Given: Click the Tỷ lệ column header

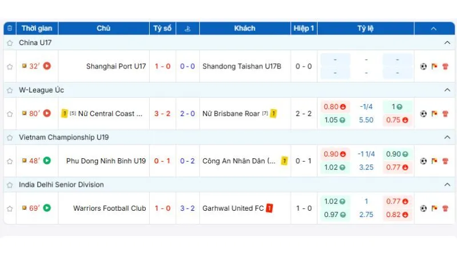Looking at the screenshot, I should (x=366, y=28).
